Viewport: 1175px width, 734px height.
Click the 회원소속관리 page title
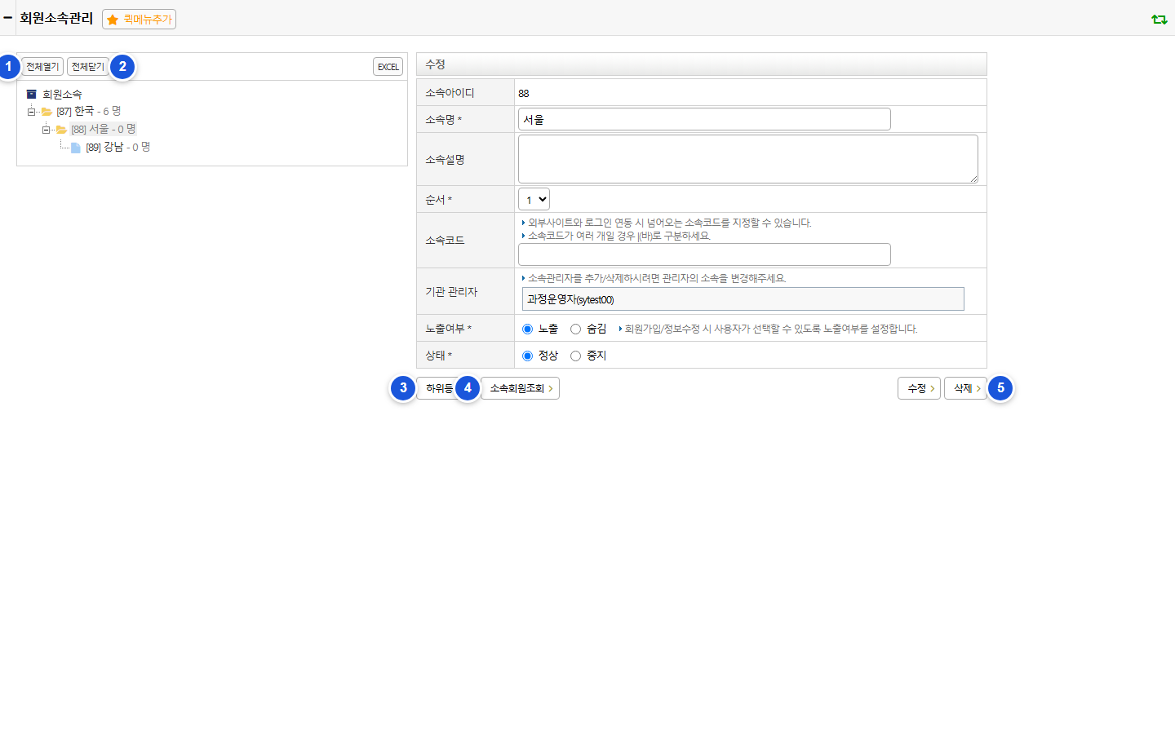pyautogui.click(x=56, y=18)
